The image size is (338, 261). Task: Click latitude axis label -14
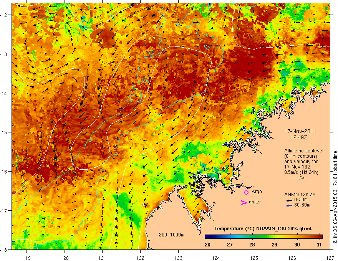pyautogui.click(x=4, y=93)
